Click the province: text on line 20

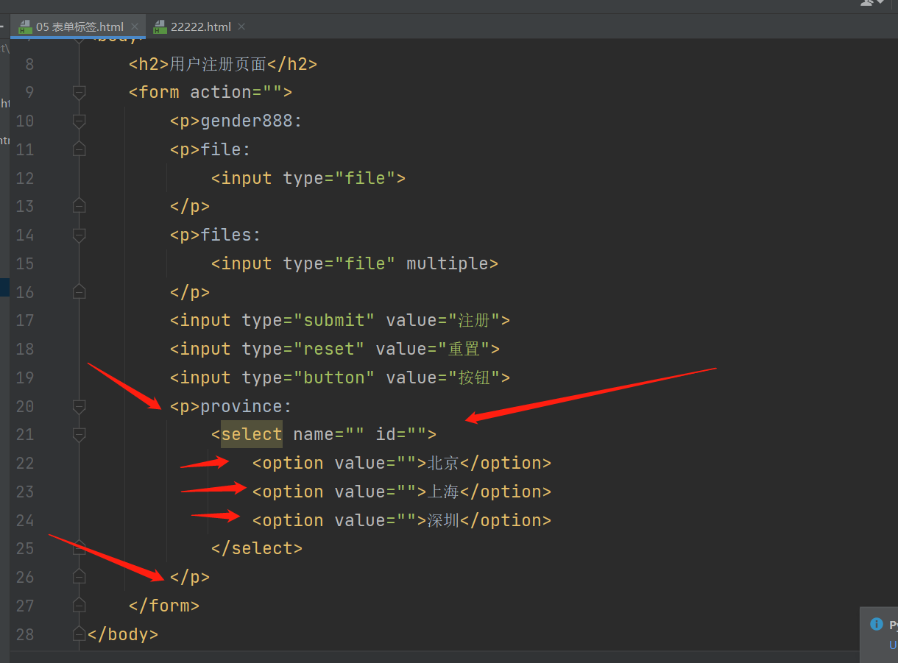pos(246,406)
